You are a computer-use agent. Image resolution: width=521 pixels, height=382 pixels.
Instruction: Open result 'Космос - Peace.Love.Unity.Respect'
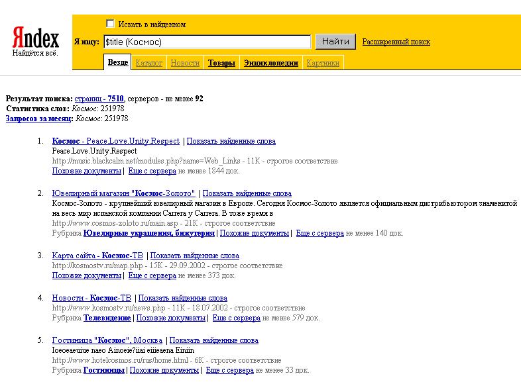tap(115, 141)
